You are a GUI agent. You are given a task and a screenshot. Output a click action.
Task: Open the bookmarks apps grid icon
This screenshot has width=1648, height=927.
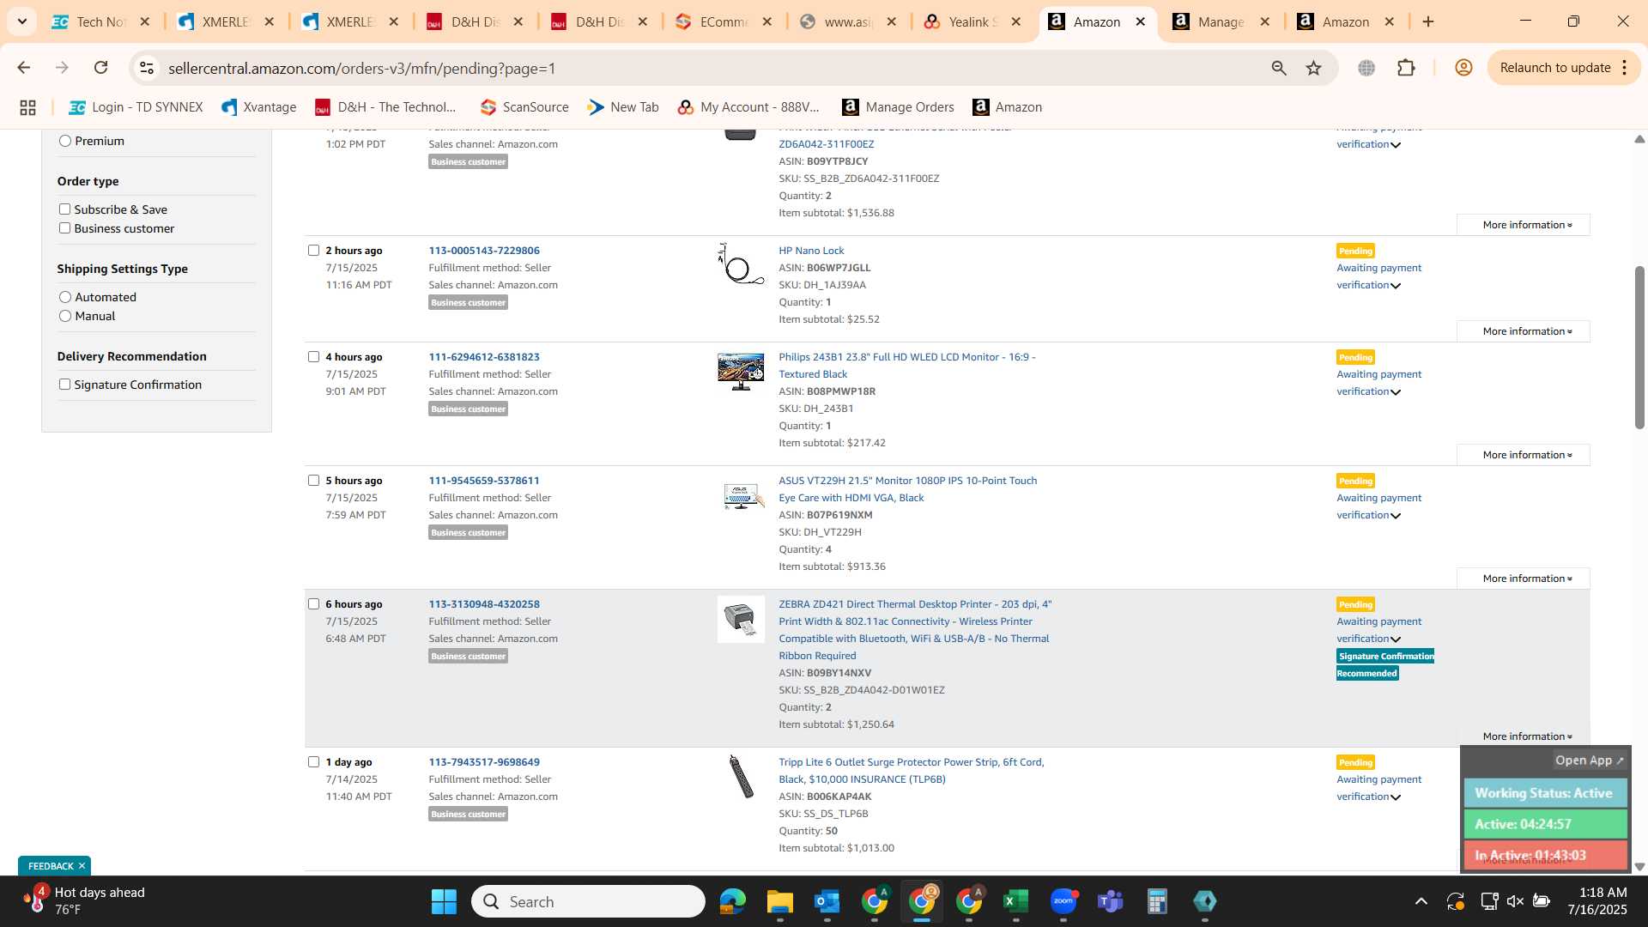pyautogui.click(x=27, y=107)
